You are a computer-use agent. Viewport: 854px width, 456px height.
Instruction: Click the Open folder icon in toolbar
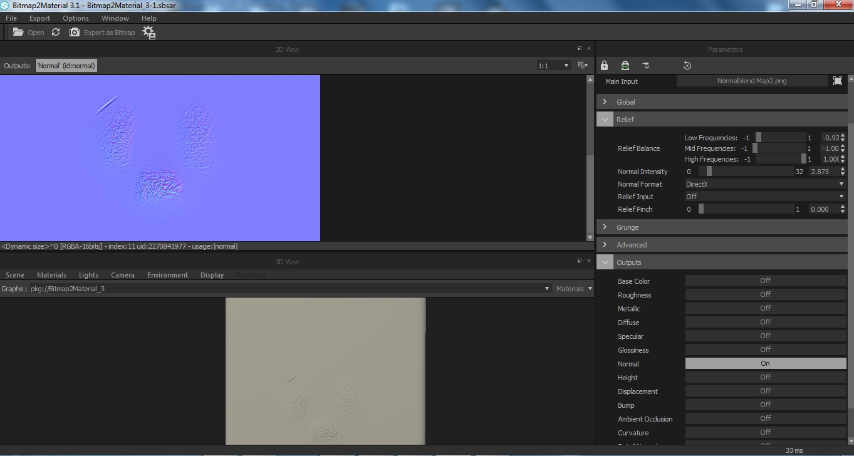19,32
